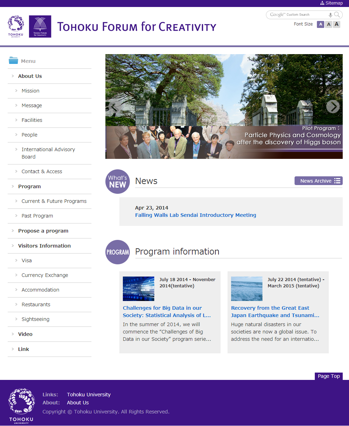Click the Tohoku University footer logo

pyautogui.click(x=21, y=405)
